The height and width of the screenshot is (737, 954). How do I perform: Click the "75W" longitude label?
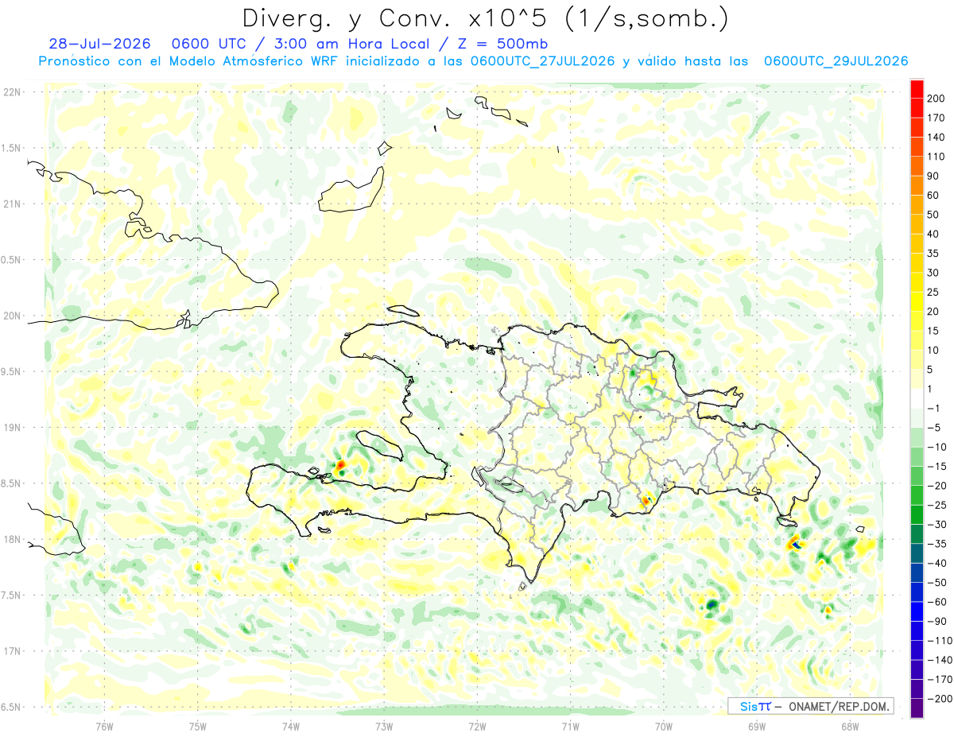[x=198, y=726]
